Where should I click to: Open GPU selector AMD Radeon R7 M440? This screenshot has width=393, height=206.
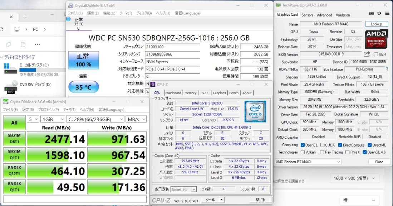coord(308,162)
